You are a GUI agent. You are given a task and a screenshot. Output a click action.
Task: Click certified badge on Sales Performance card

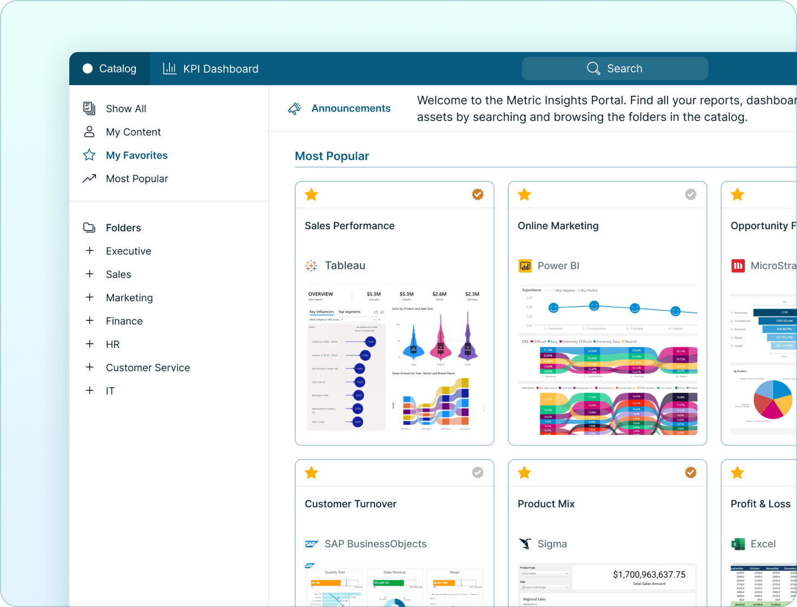(478, 195)
